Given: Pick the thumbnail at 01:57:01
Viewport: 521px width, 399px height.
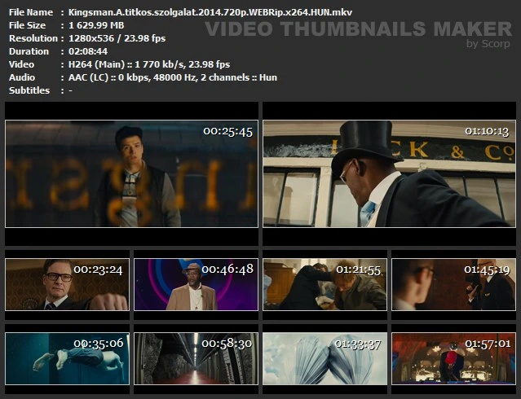Looking at the screenshot, I should [454, 358].
